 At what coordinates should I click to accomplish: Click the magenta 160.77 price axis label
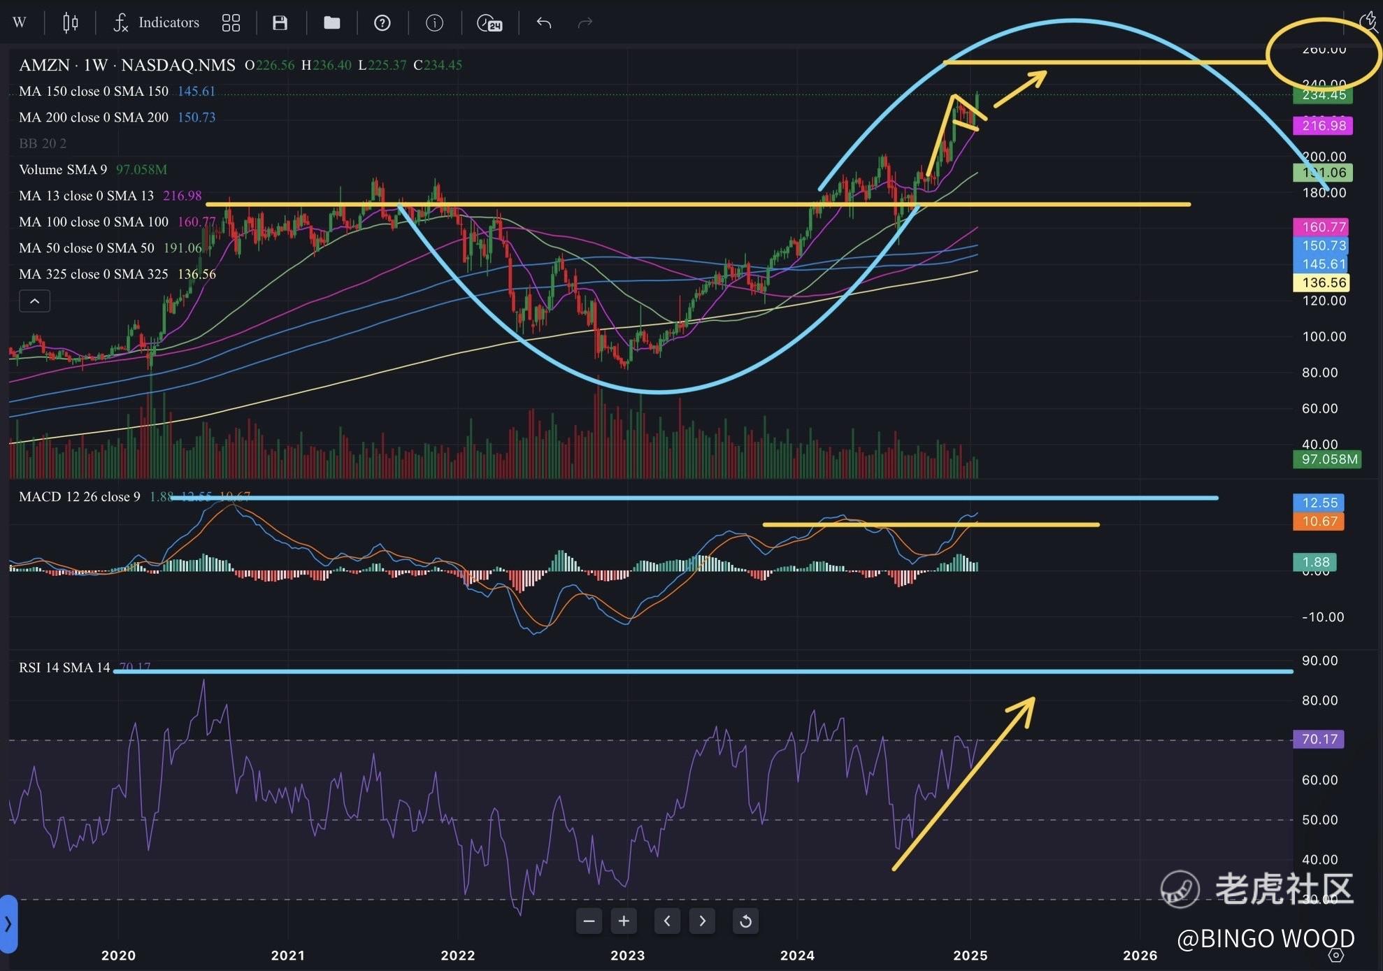(1321, 226)
